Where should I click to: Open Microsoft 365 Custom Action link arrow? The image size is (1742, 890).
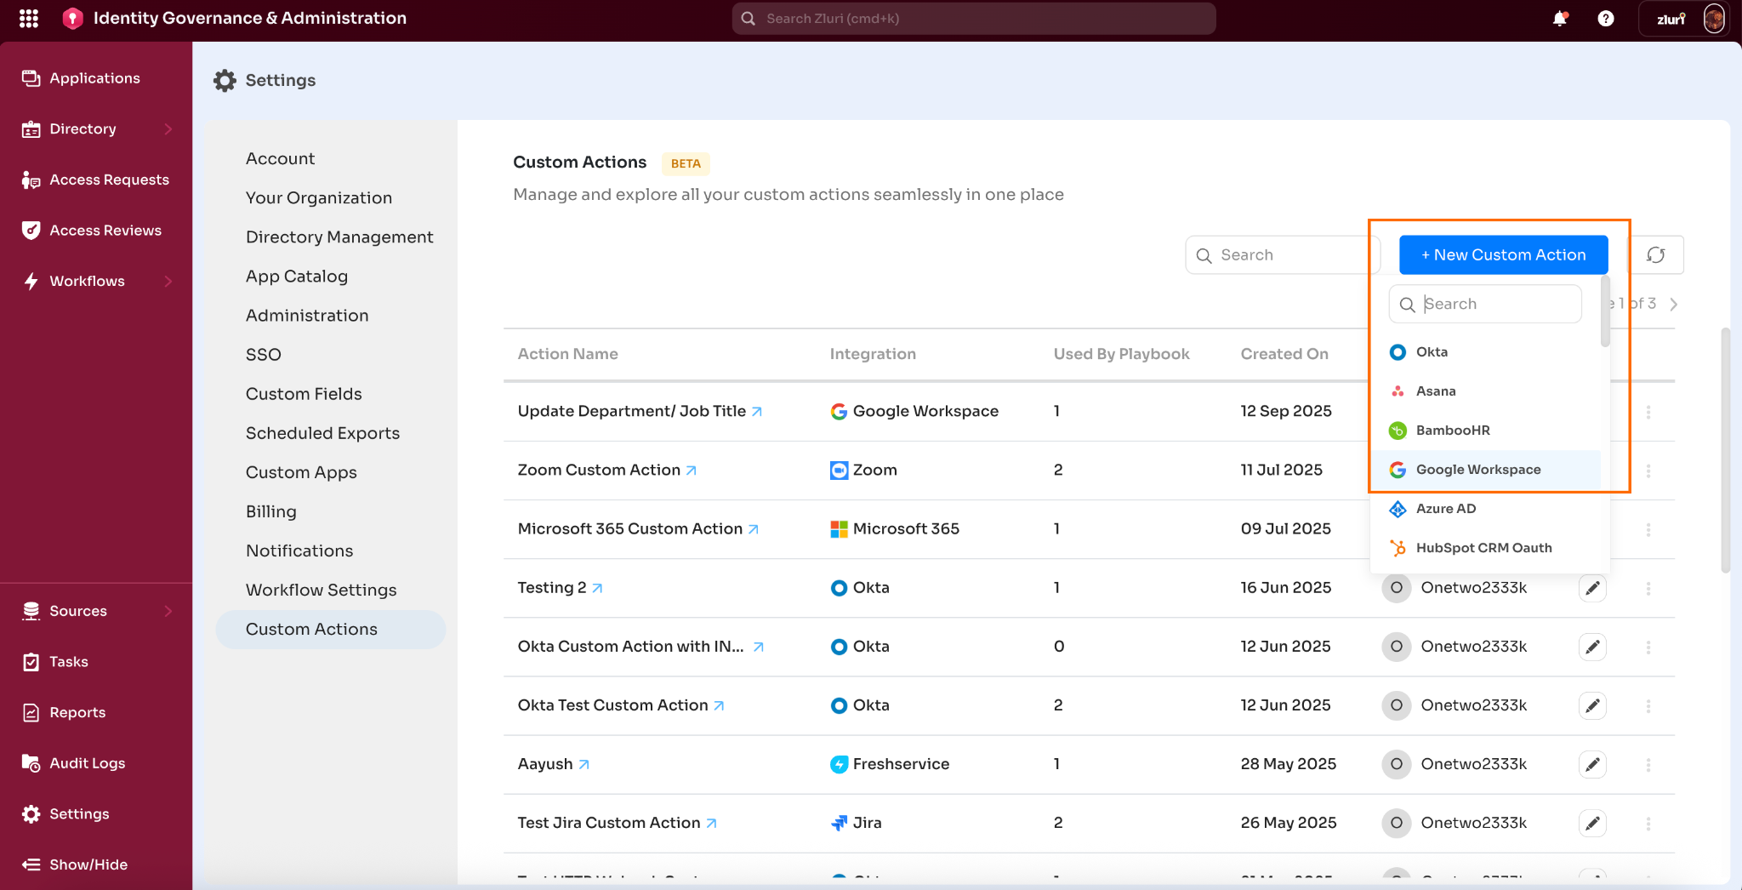pyautogui.click(x=754, y=529)
